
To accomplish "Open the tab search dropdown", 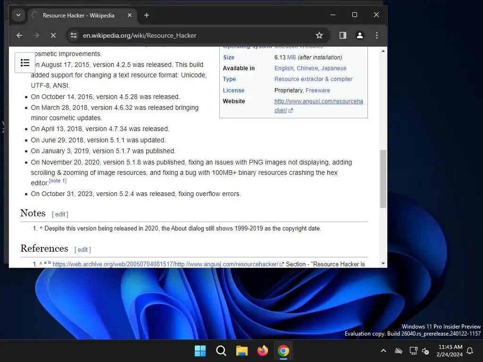I will pos(18,15).
